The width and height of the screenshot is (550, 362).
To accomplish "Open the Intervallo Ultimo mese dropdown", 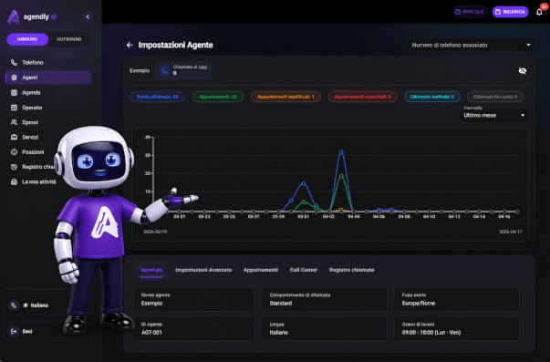I will tap(493, 115).
